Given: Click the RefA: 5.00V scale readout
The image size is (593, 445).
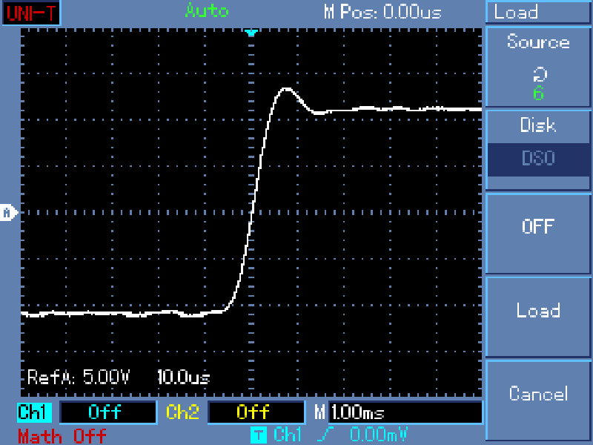Looking at the screenshot, I should (79, 377).
